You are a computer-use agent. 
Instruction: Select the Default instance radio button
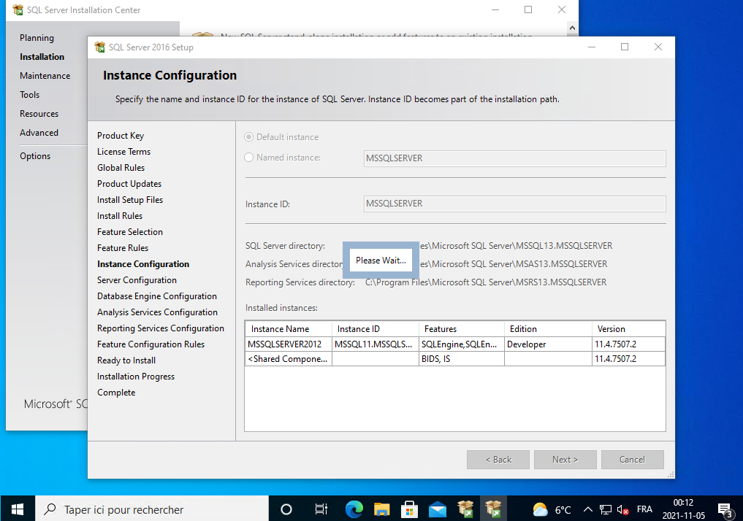(x=249, y=137)
